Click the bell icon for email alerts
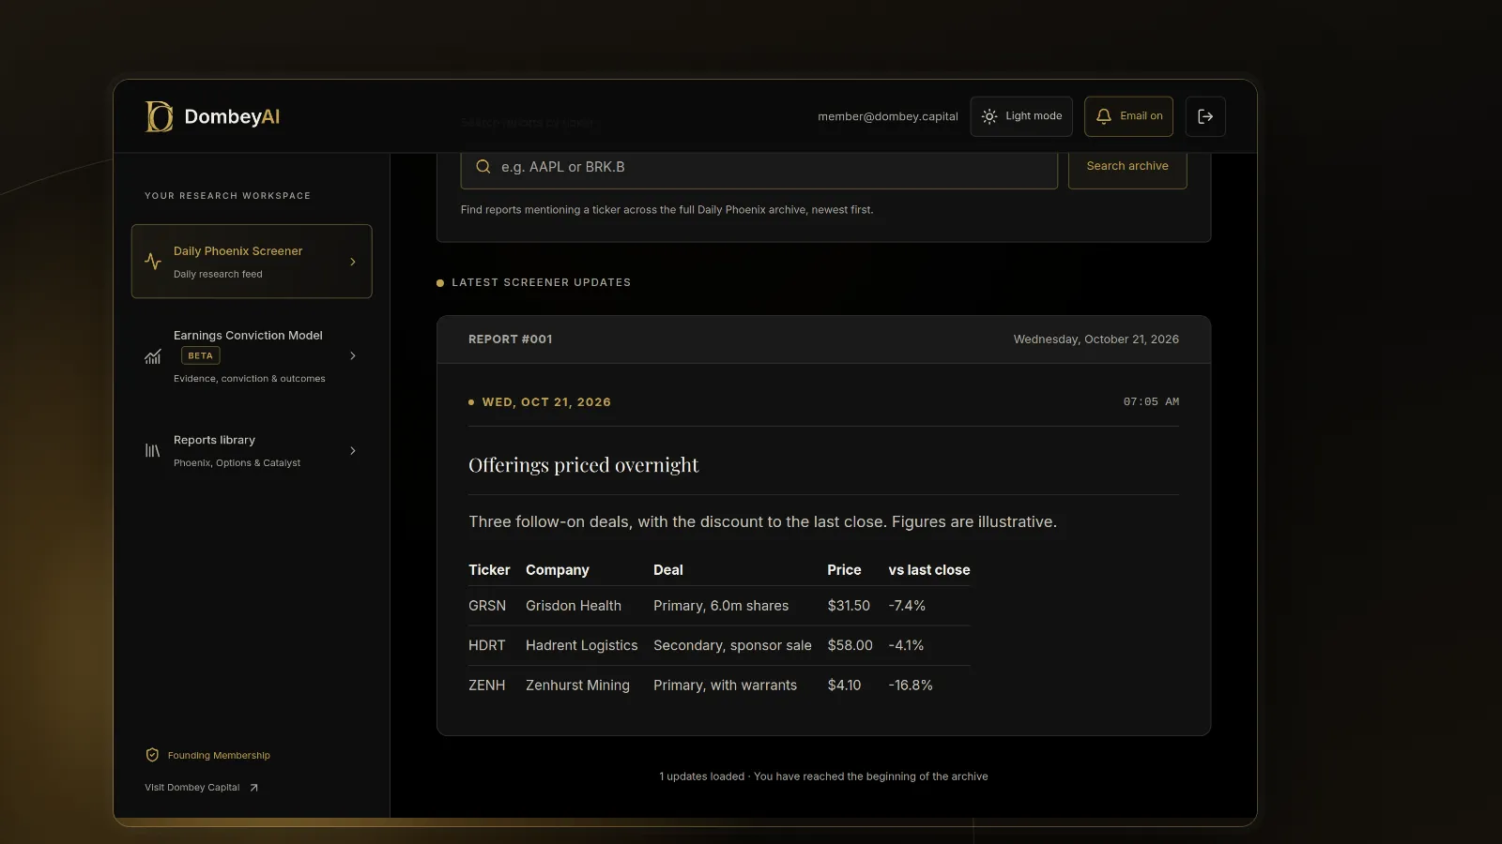 (1104, 116)
